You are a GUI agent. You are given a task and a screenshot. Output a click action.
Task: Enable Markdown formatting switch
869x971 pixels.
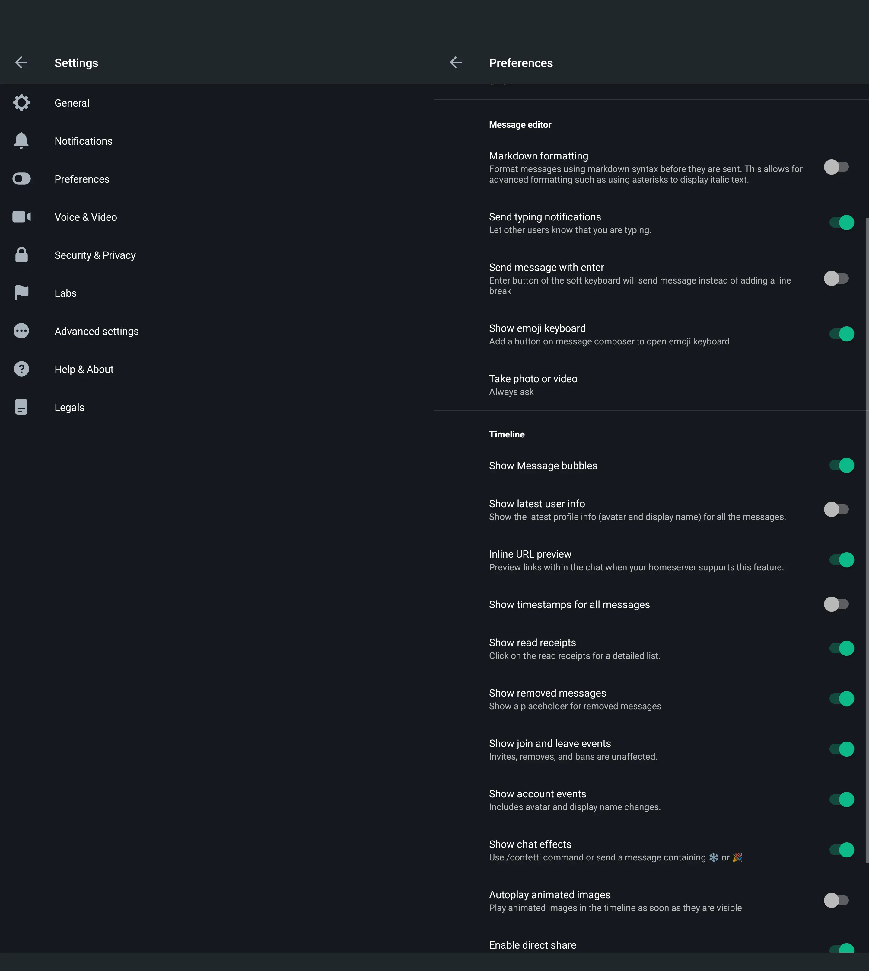point(836,167)
